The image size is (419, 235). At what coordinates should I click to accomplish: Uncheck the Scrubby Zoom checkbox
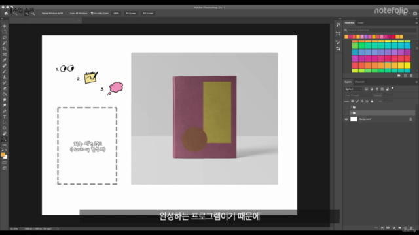click(92, 13)
